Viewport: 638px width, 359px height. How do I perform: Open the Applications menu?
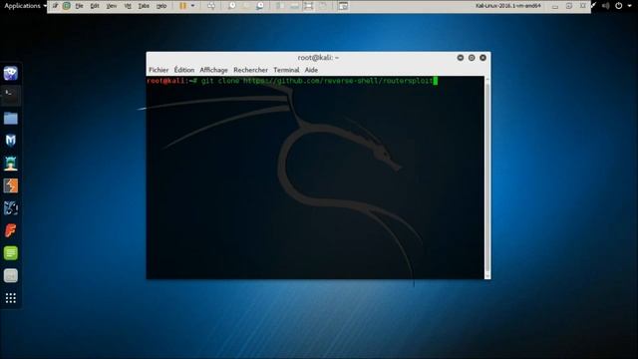click(x=25, y=6)
